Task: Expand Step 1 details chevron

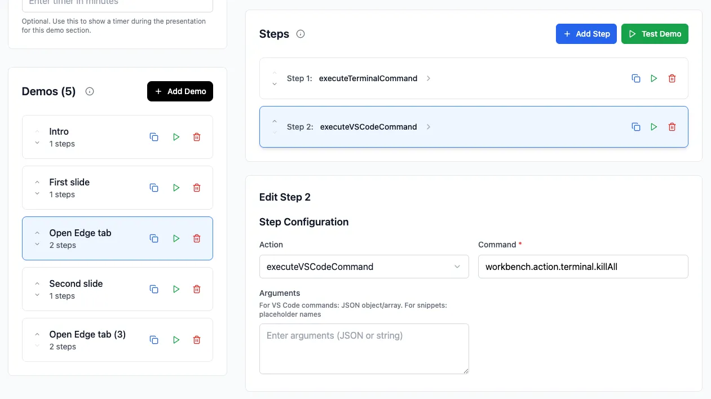Action: click(429, 78)
